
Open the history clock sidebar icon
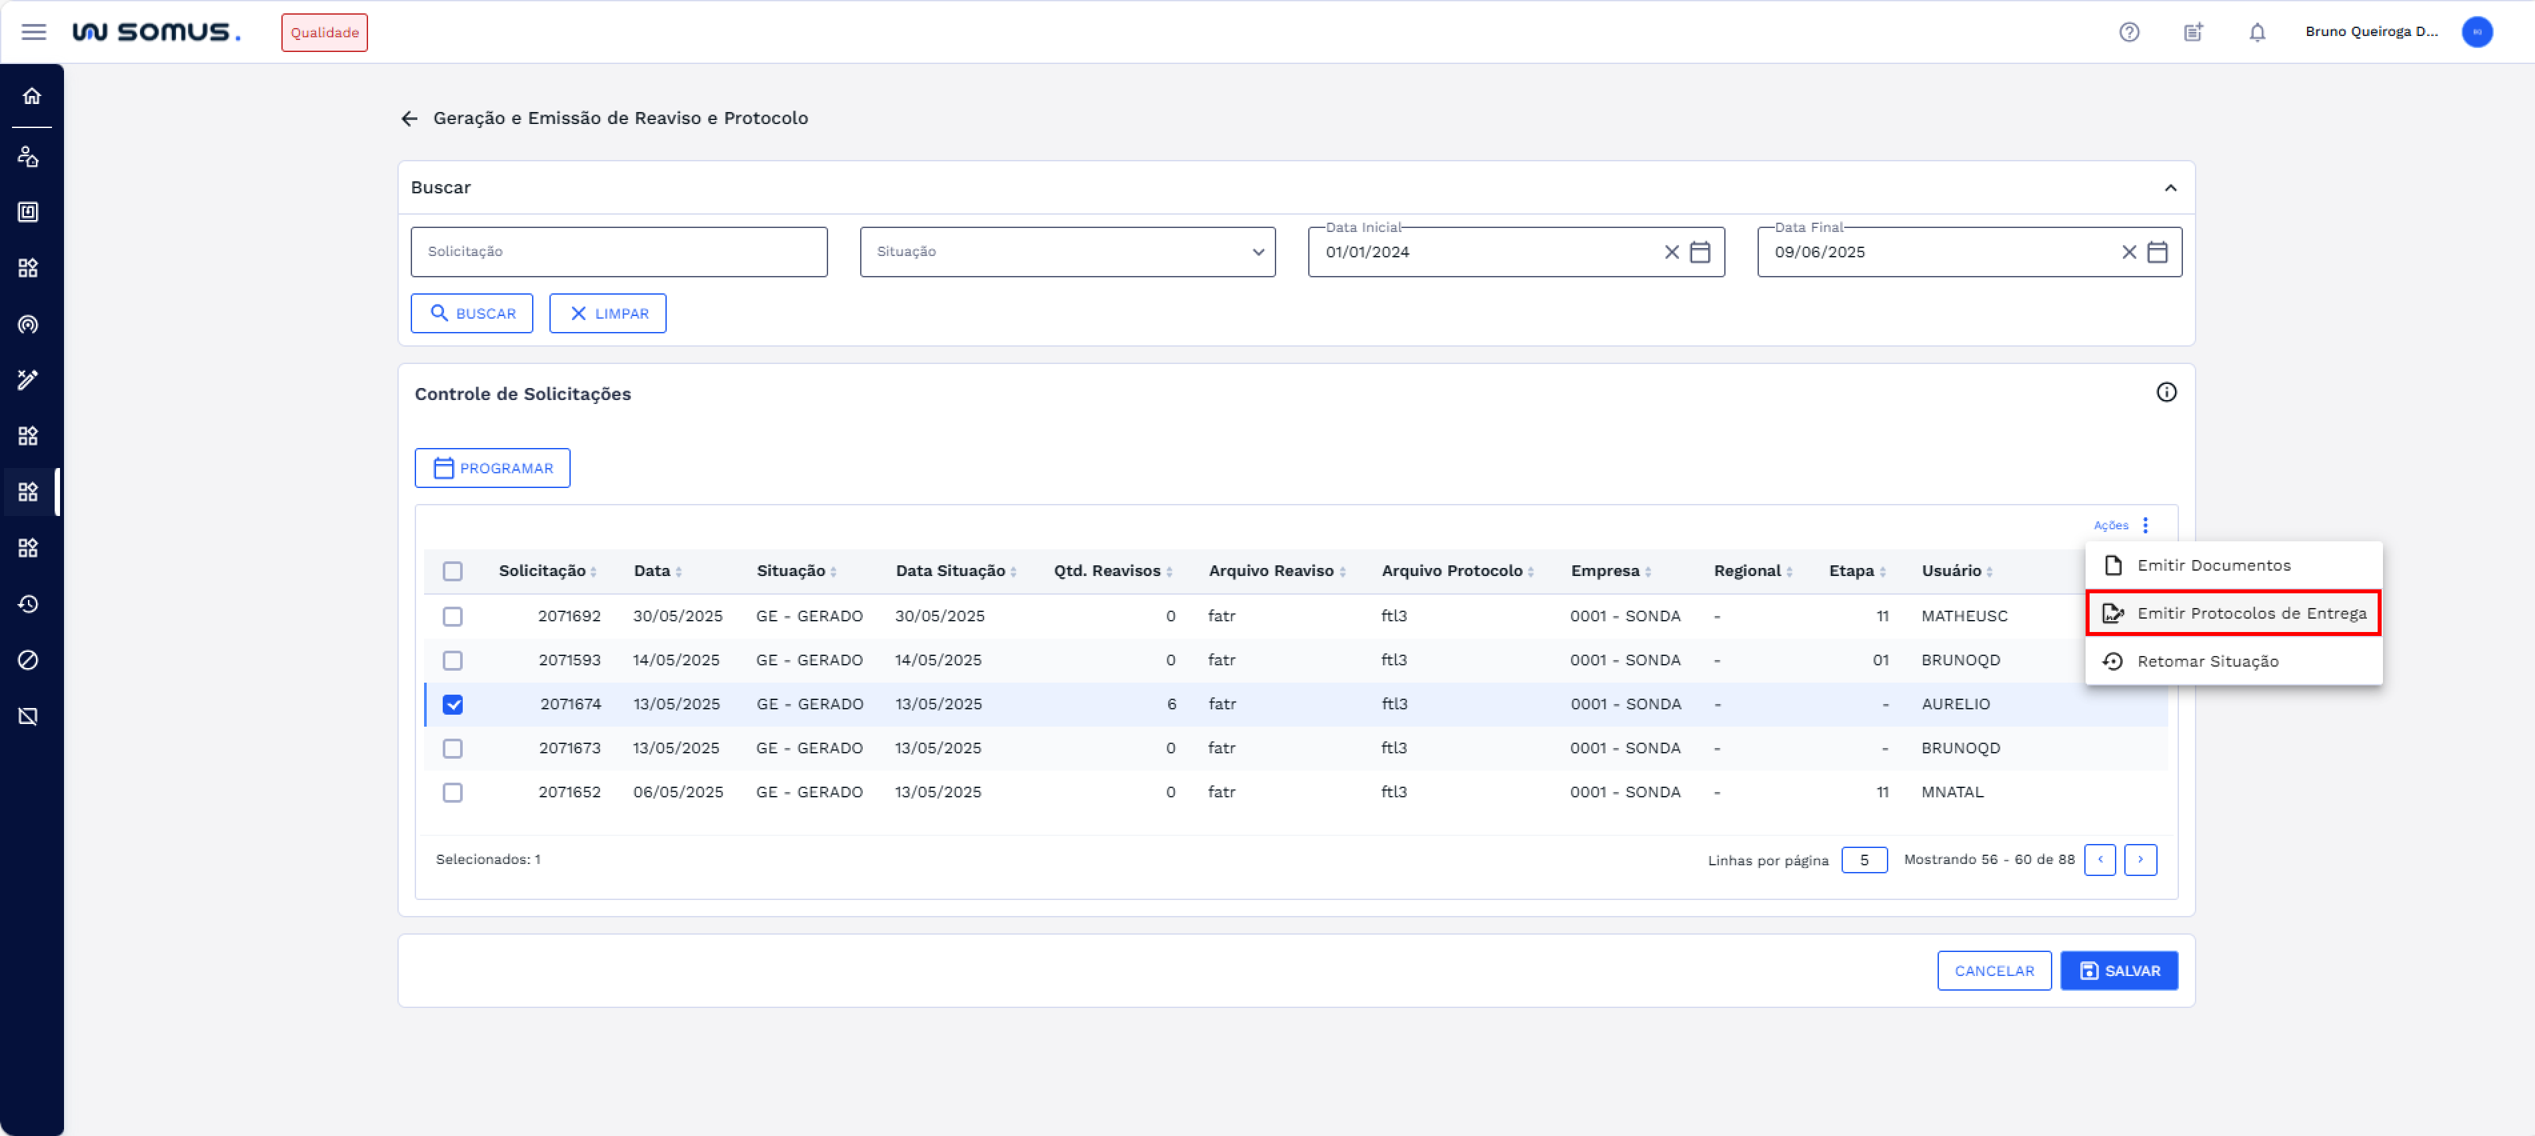pyautogui.click(x=29, y=604)
